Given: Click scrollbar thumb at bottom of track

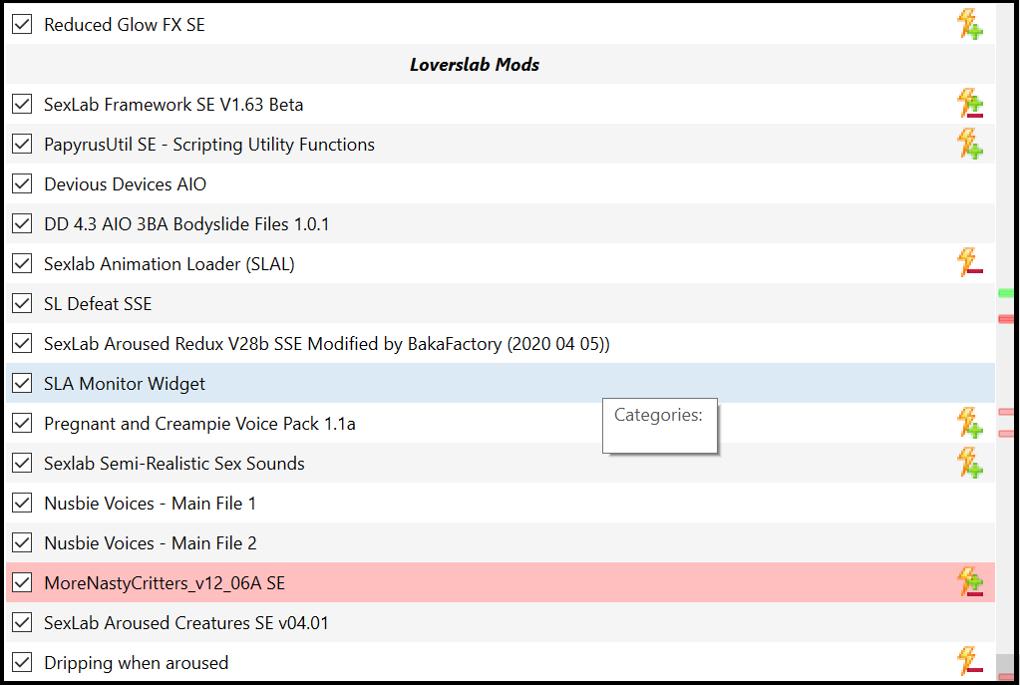Looking at the screenshot, I should point(1006,667).
